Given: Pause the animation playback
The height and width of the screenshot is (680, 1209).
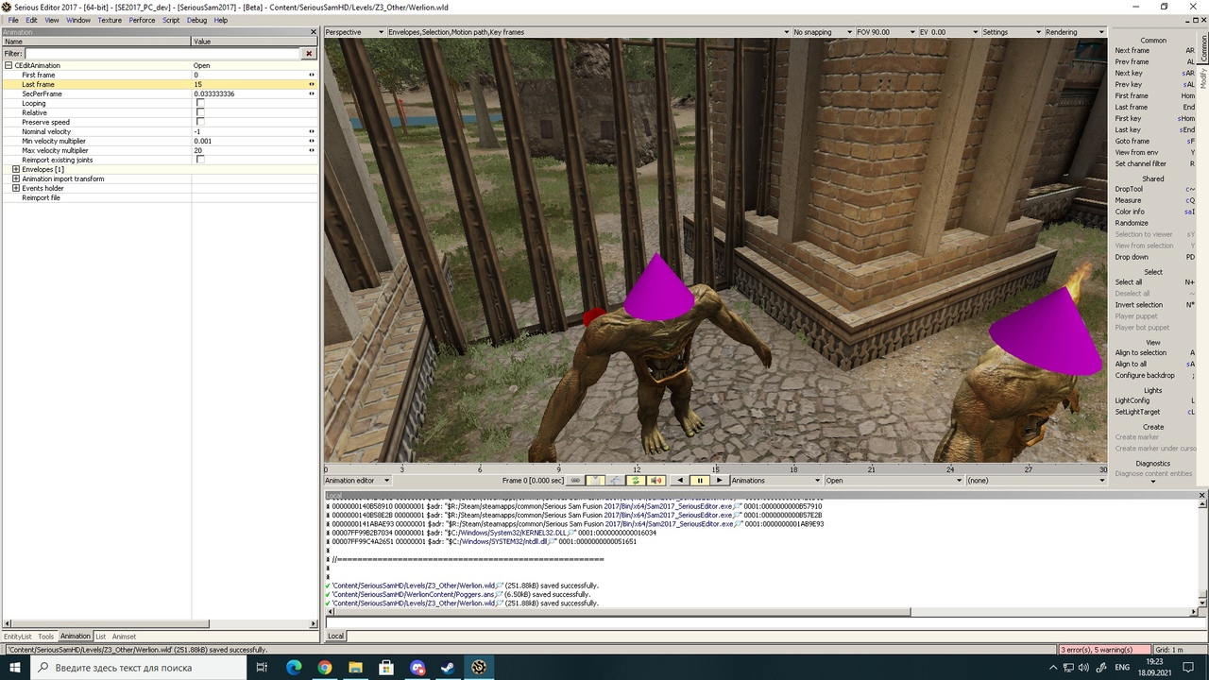Looking at the screenshot, I should pyautogui.click(x=700, y=481).
